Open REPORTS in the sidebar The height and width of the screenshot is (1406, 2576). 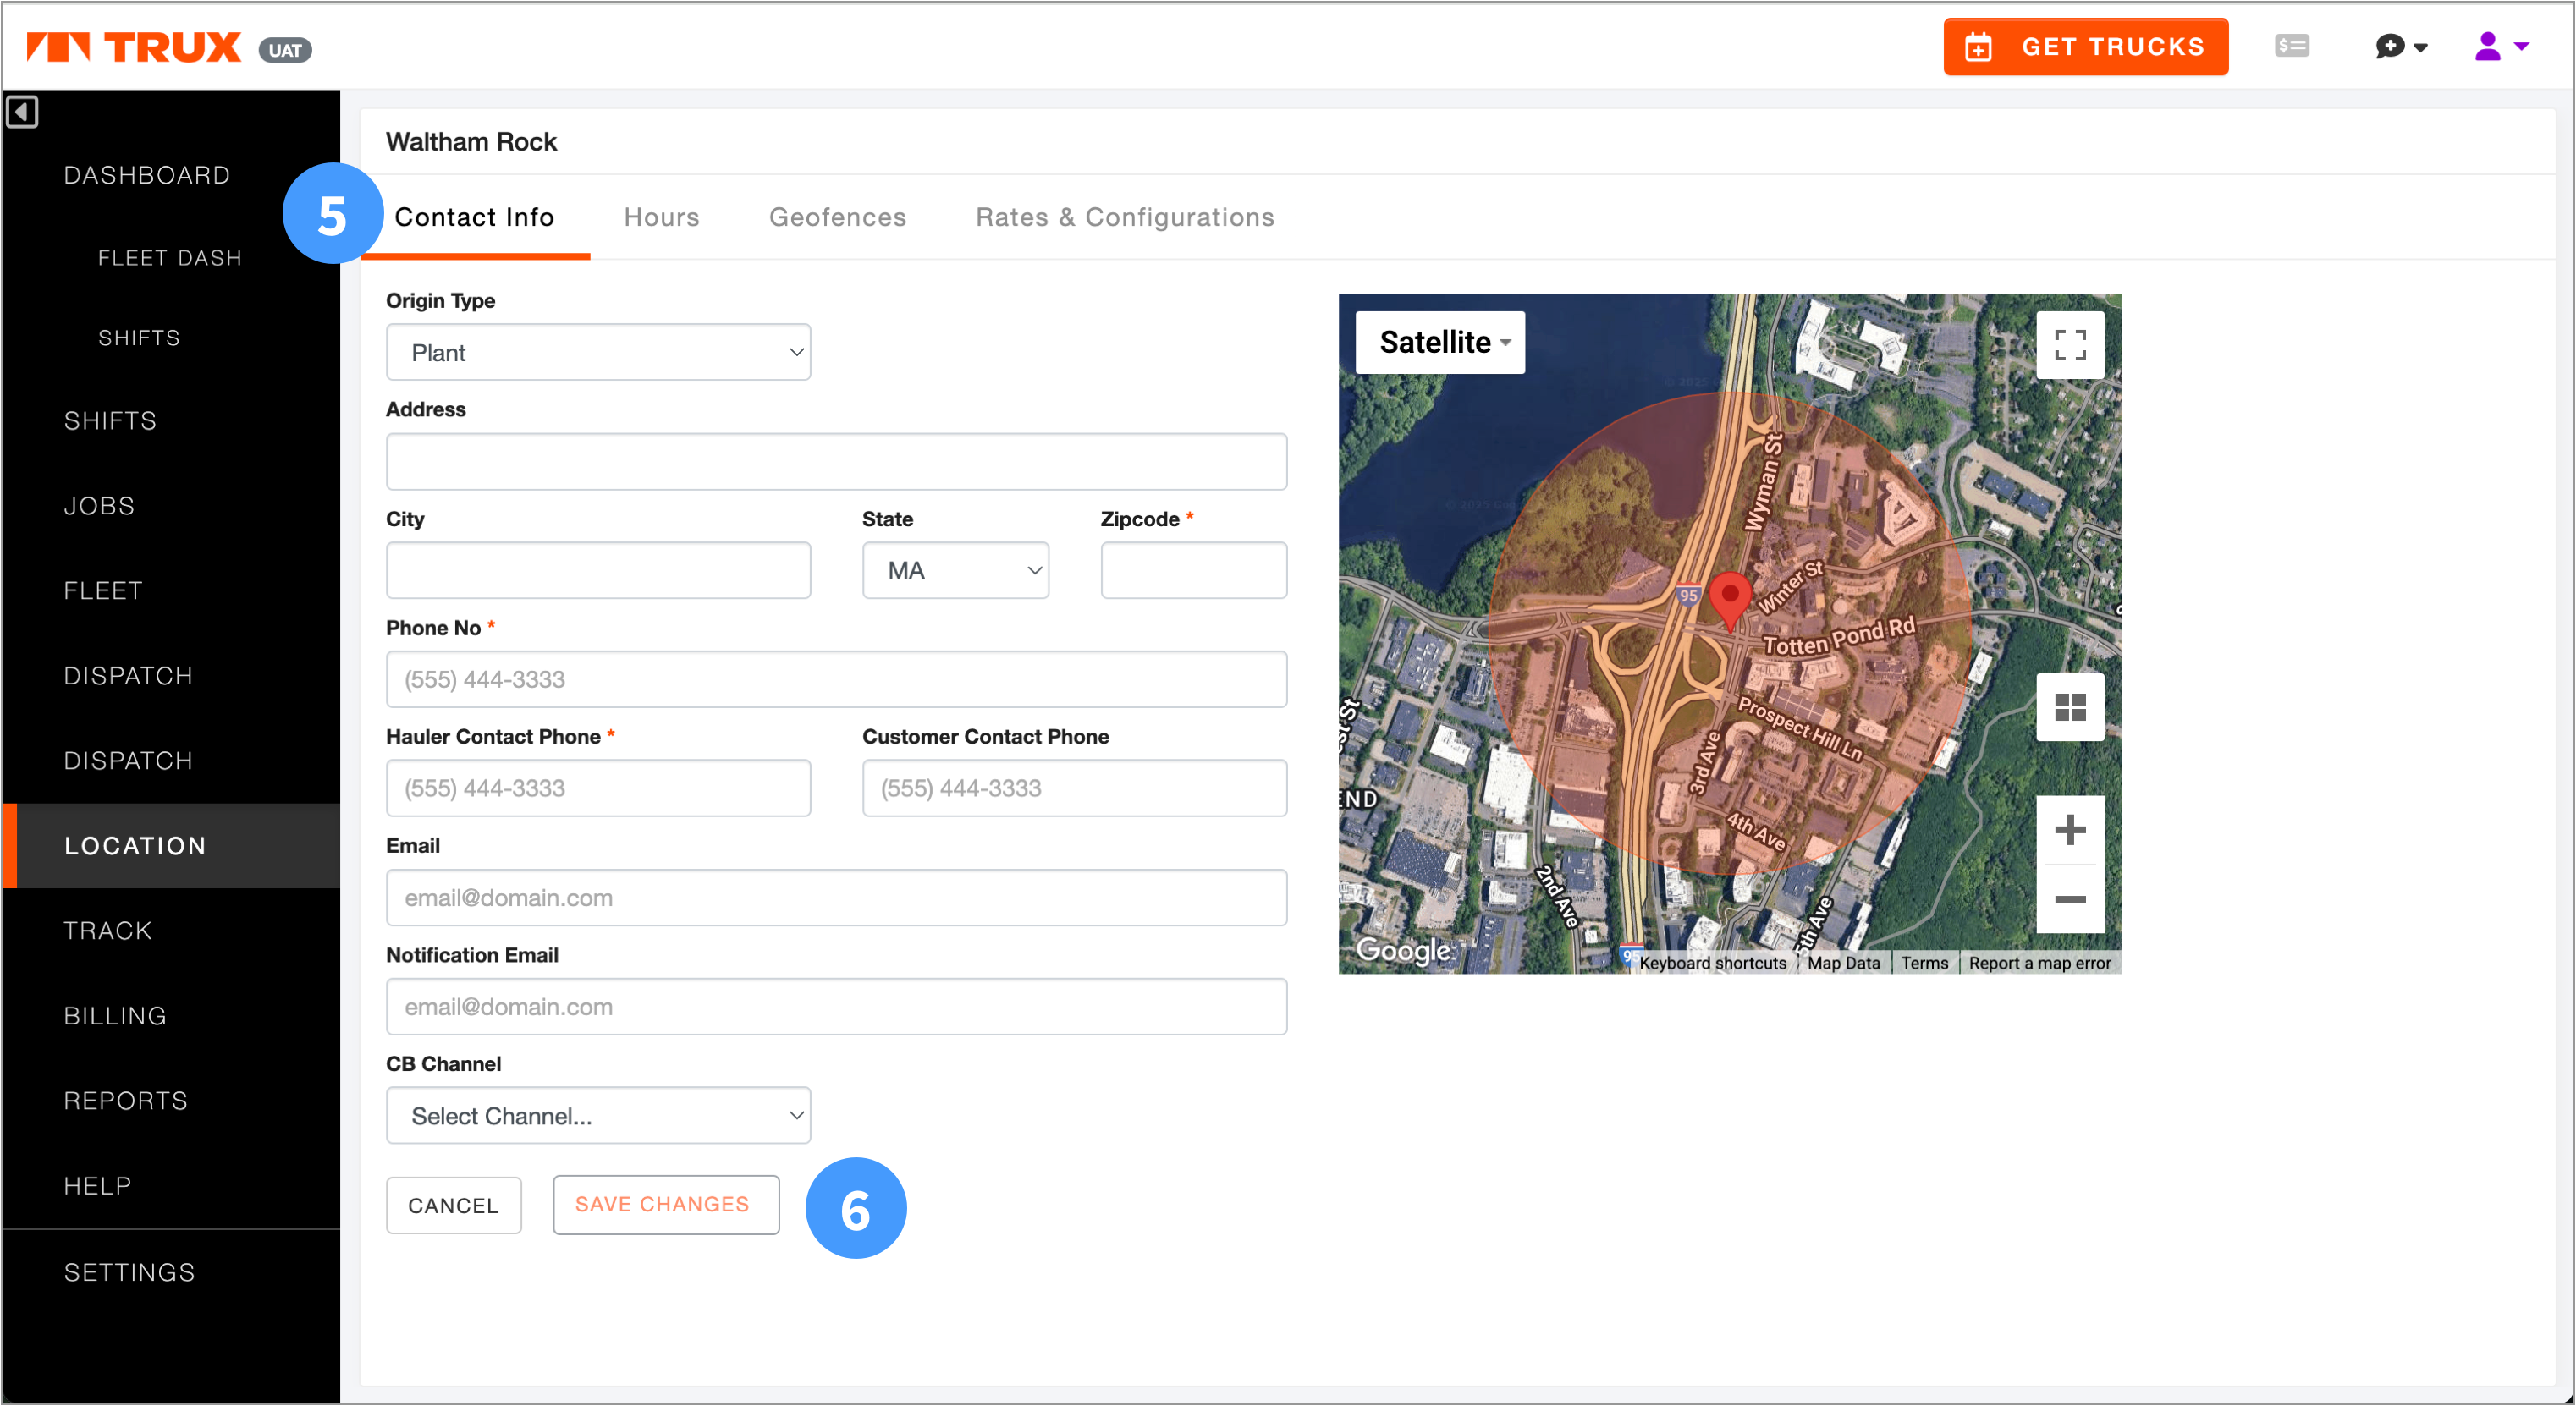coord(125,1101)
